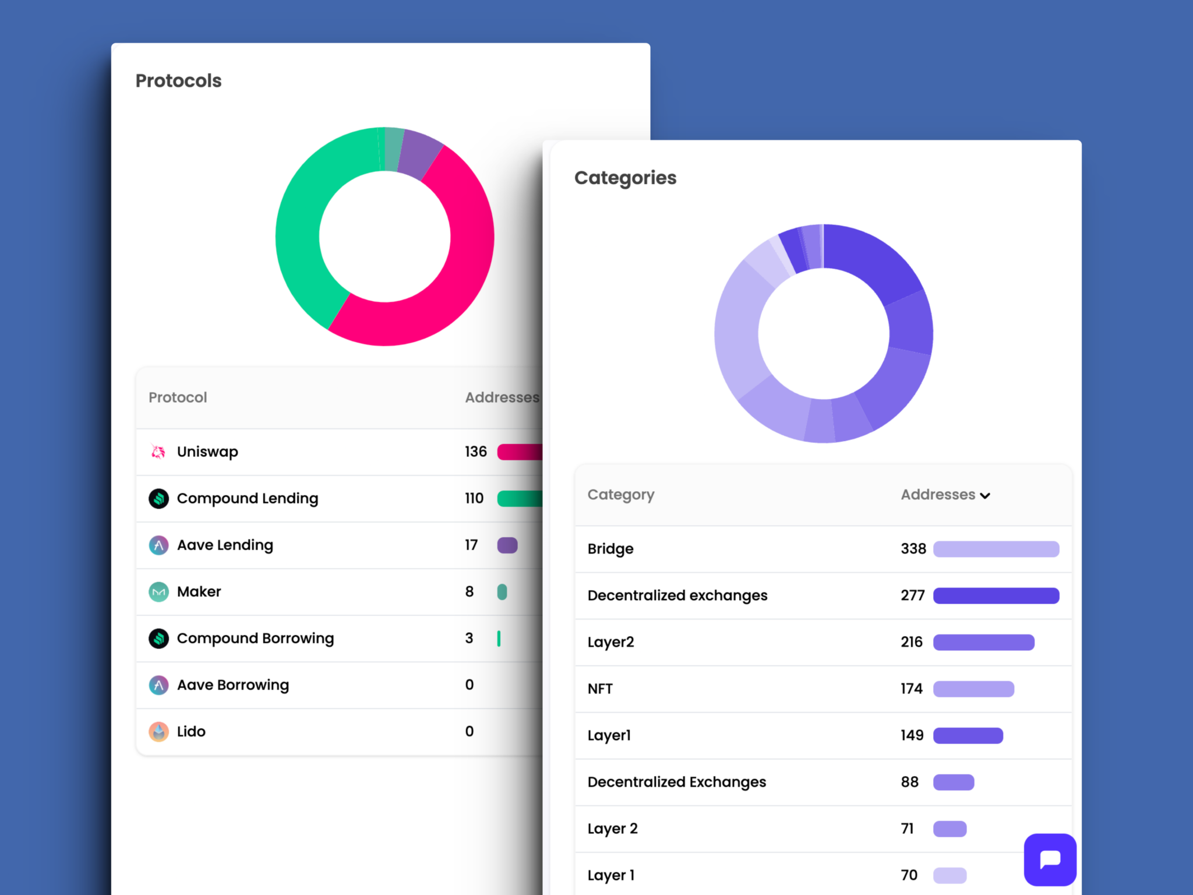Sort categories by Addresses dropdown arrow
Image resolution: width=1193 pixels, height=895 pixels.
[985, 495]
